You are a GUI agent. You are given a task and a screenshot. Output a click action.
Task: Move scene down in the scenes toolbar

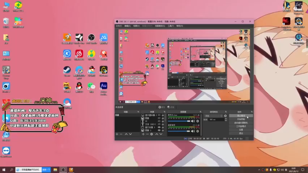(130, 134)
